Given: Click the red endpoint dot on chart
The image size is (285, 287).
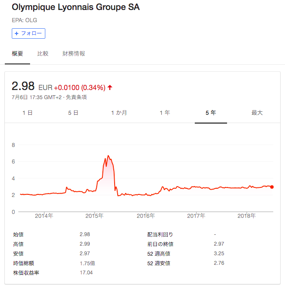Looking at the screenshot, I should coord(272,187).
